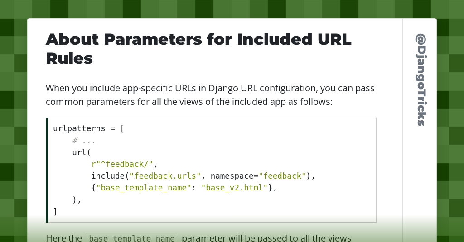Click the sentence 'parameter will be passed to all the views'
This screenshot has height=242, width=464.
[266, 238]
